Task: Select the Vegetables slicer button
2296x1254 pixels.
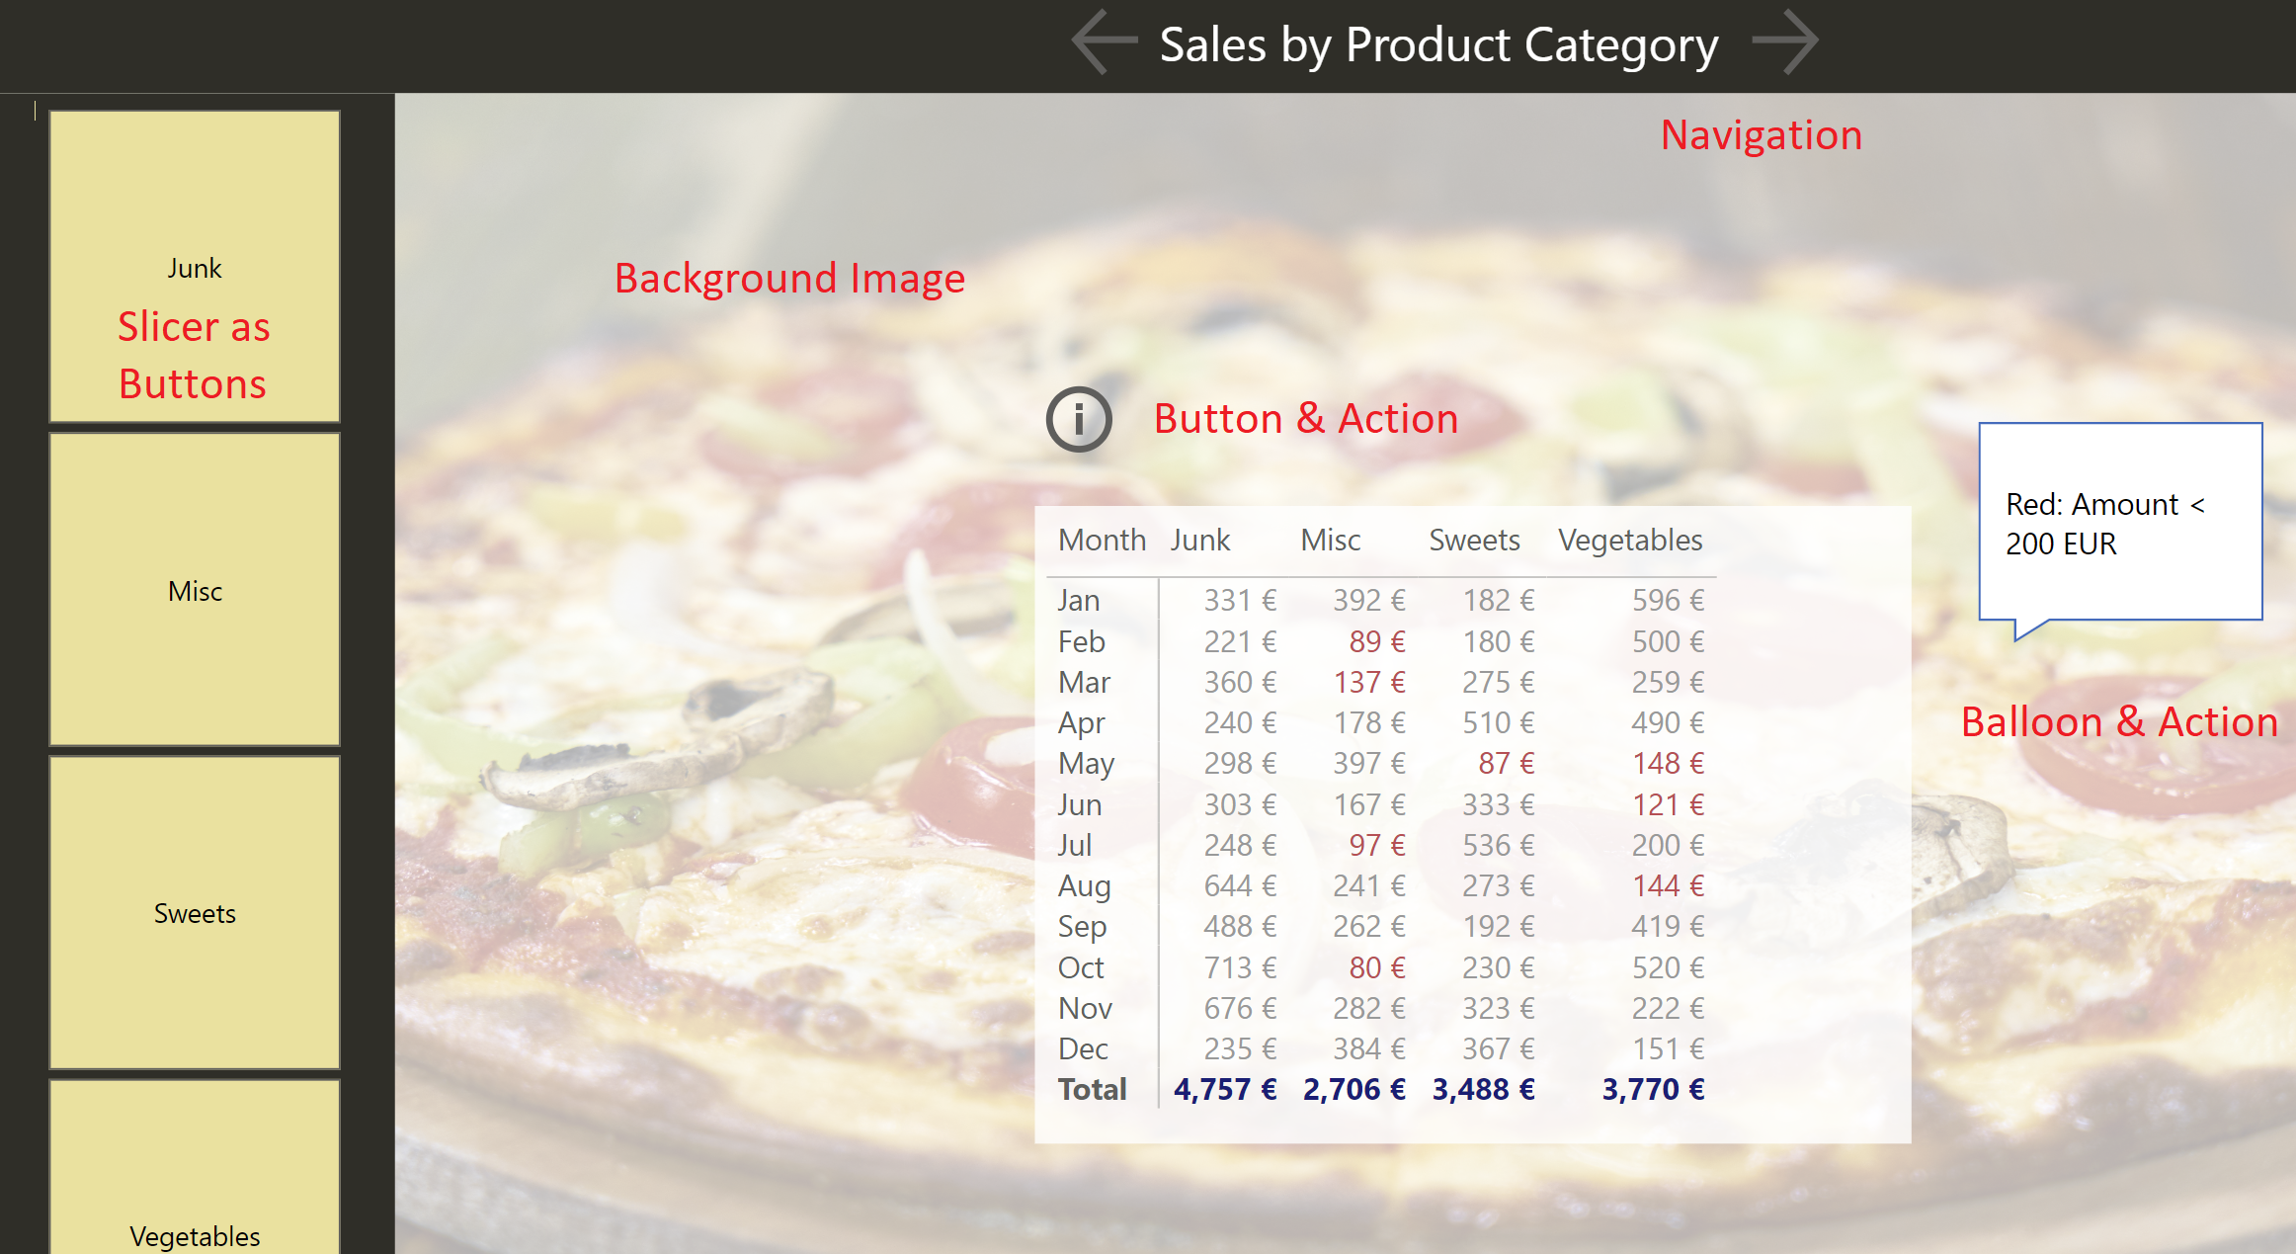Action: click(195, 1215)
